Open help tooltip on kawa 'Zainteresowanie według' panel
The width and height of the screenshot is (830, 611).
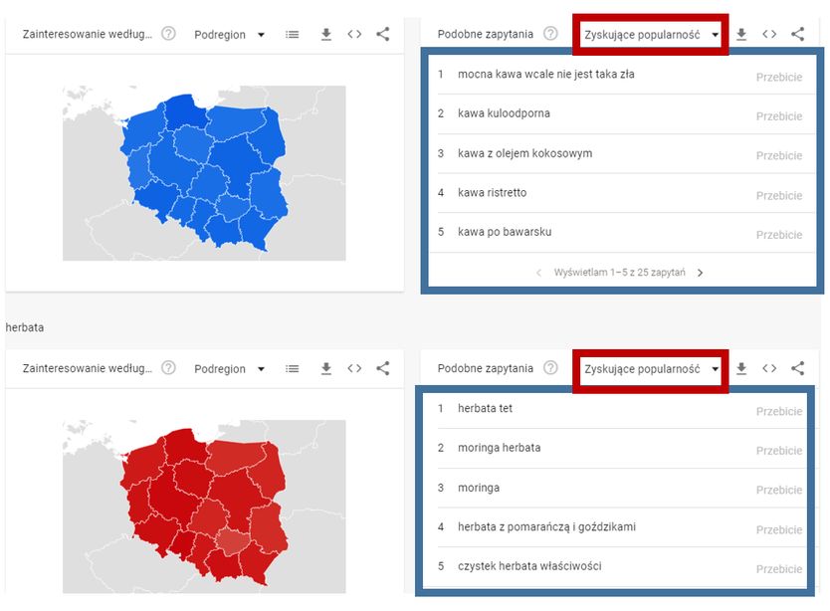pos(168,33)
